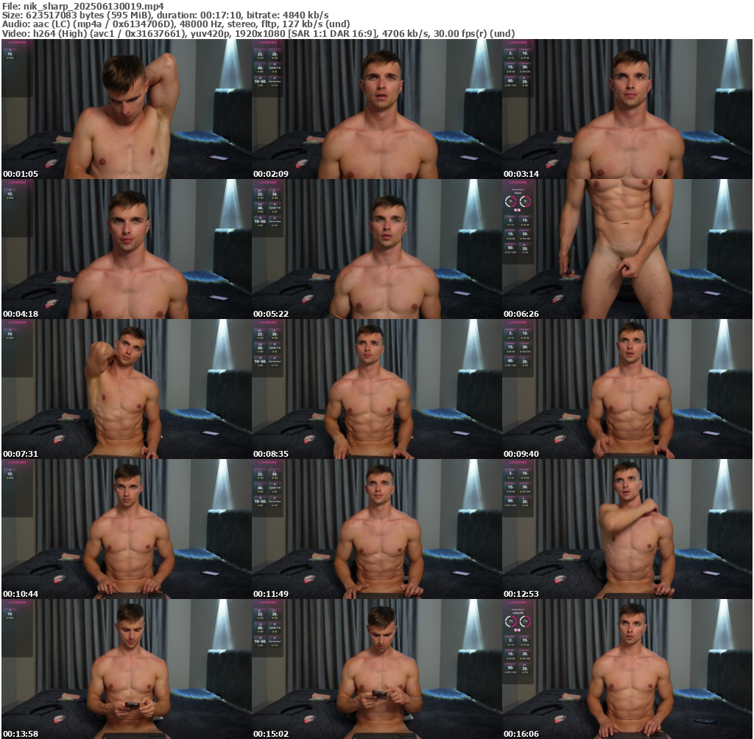Viewport: 754px width, 739px height.
Task: Click the thumbnail marked 00:03:14
Action: tap(627, 109)
